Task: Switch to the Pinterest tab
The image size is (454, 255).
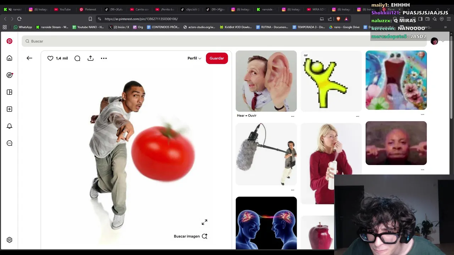Action: point(88,10)
